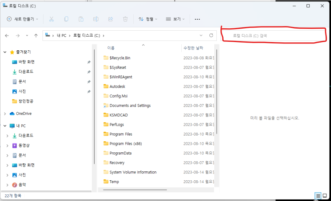The image size is (331, 201).
Task: Click the 로컬 디스크 (C:) 검색 search box
Action: pos(273,36)
